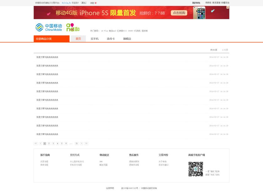Click the iPhone 5S phone image in banner
This screenshot has width=263, height=191.
click(199, 13)
